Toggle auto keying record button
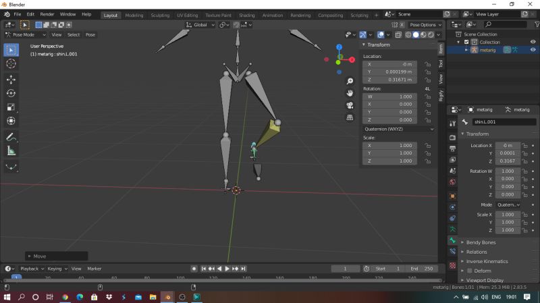This screenshot has width=540, height=303. 194,269
